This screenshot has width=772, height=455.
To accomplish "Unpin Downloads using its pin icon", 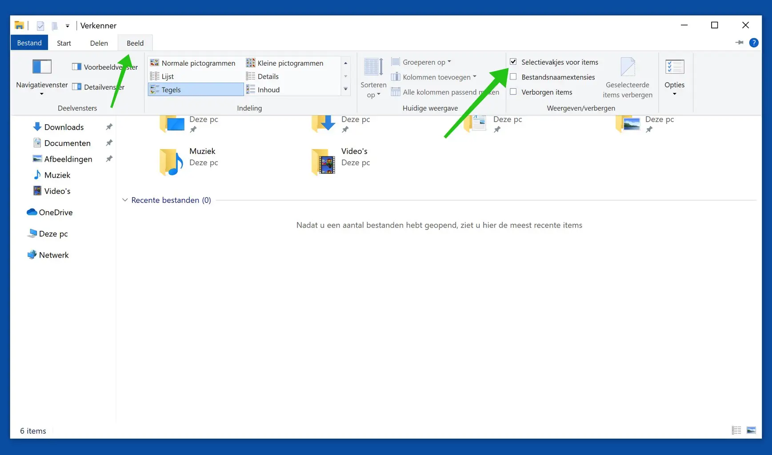I will 109,127.
